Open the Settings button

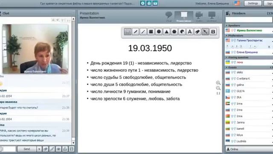(253, 3)
